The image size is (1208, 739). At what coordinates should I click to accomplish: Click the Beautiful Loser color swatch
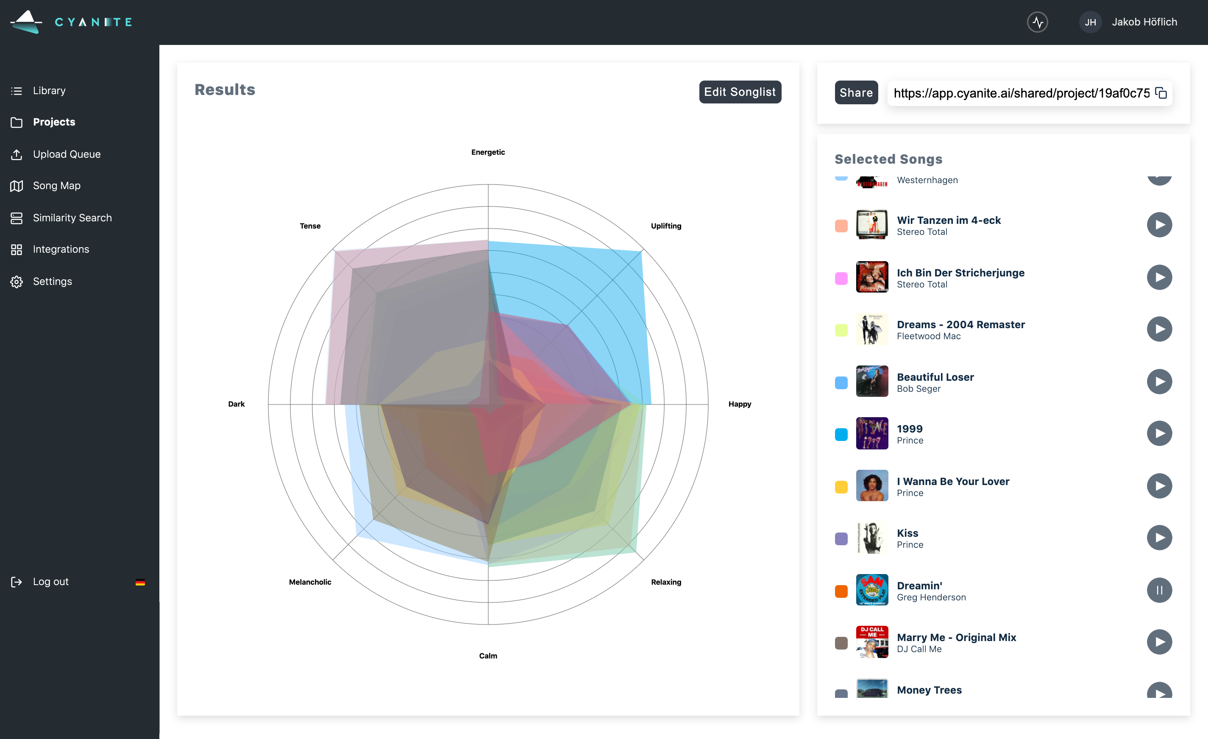point(841,382)
